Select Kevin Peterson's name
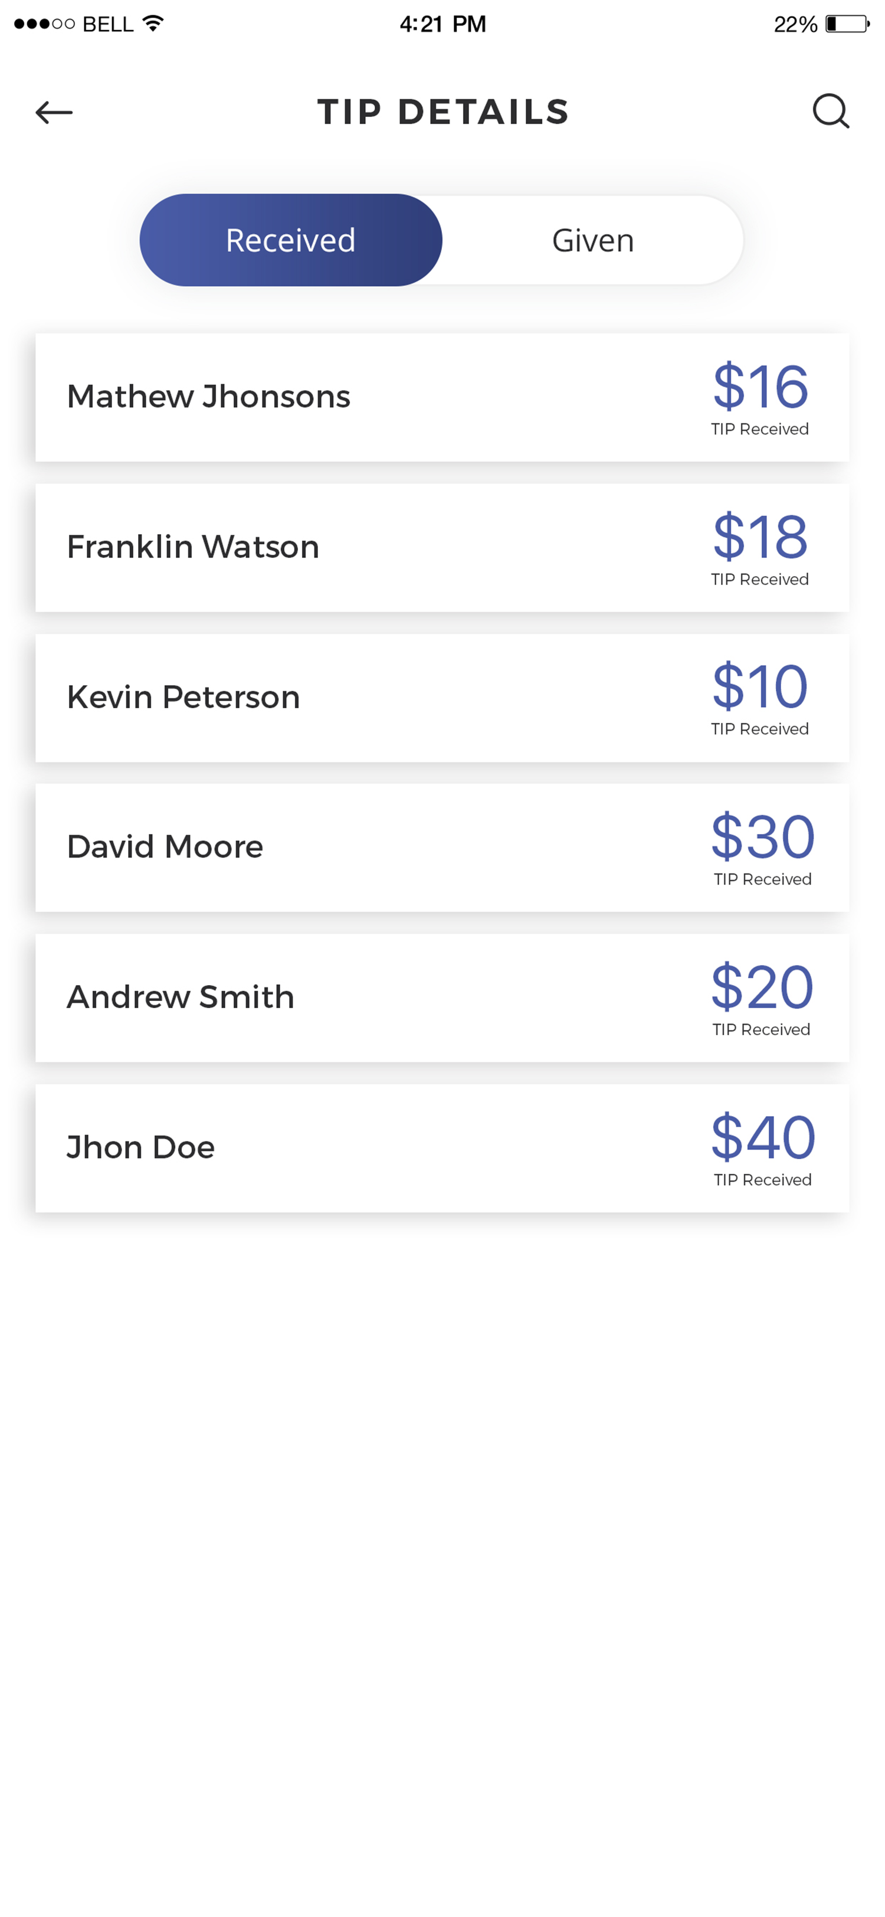The image size is (885, 1917). click(183, 697)
